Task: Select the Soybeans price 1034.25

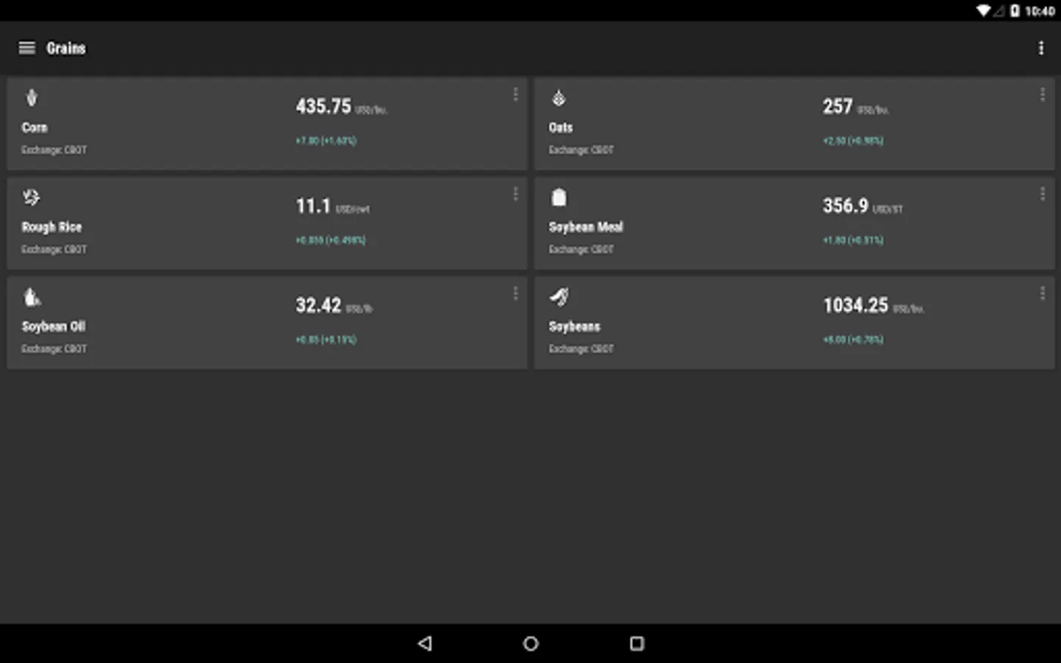Action: (855, 305)
